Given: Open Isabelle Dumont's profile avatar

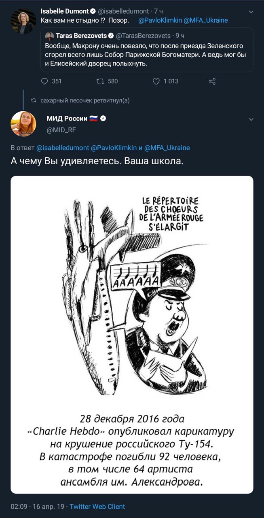Looking at the screenshot, I should pyautogui.click(x=23, y=21).
